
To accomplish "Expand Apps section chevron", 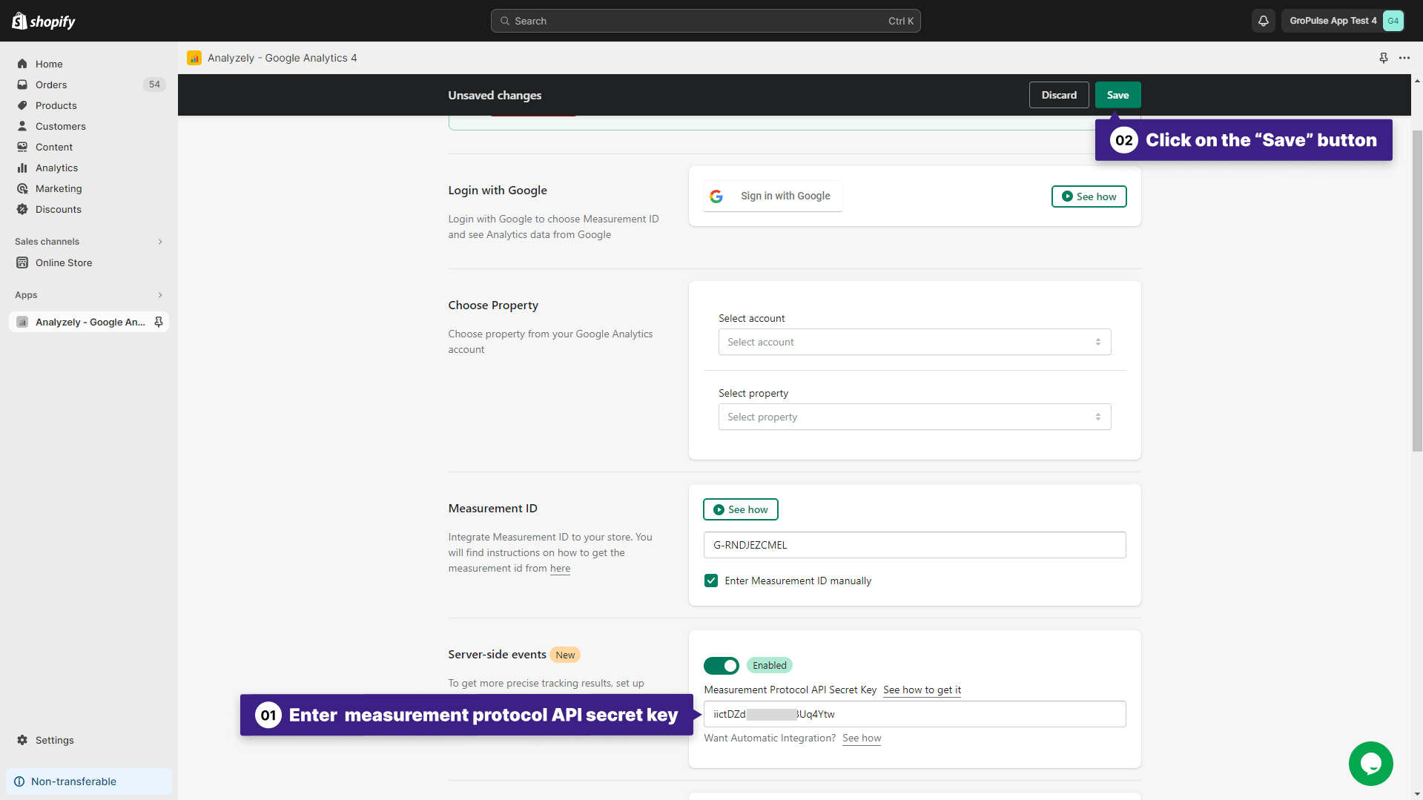I will click(x=160, y=295).
